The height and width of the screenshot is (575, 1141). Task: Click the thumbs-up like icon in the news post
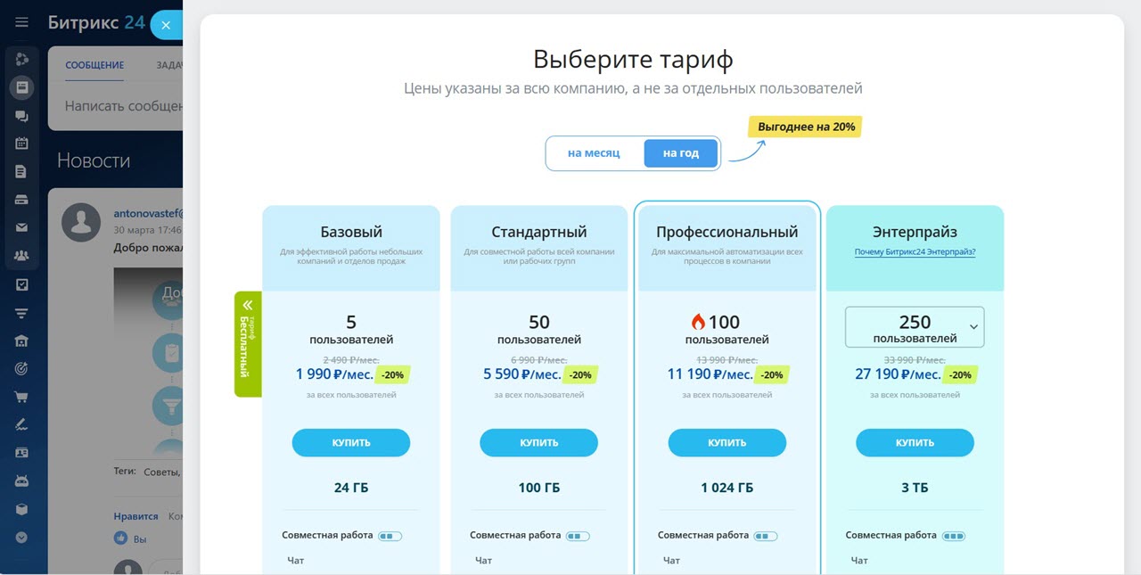121,538
